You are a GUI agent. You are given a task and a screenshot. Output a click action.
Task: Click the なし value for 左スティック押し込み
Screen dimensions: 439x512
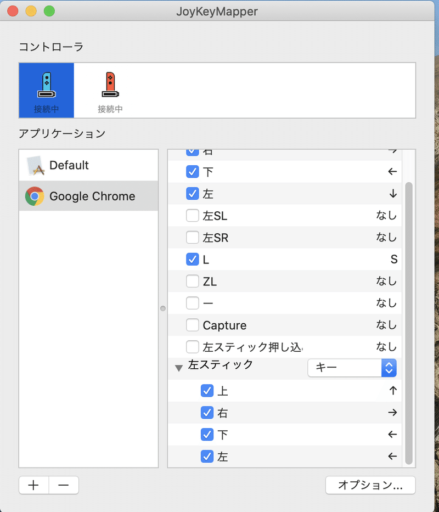click(x=386, y=347)
